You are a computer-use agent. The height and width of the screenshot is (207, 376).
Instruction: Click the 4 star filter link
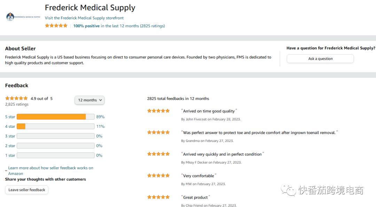coord(10,127)
